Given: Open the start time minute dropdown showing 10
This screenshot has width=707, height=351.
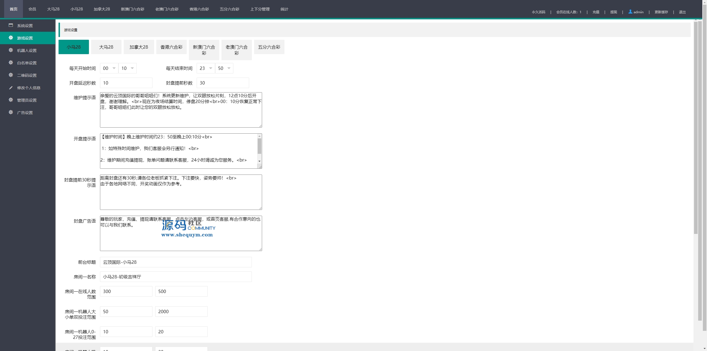Looking at the screenshot, I should [x=128, y=68].
